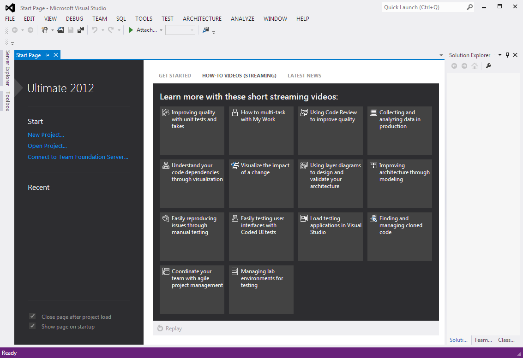This screenshot has width=523, height=358.
Task: Click the New Project toolbar icon
Action: (44, 30)
